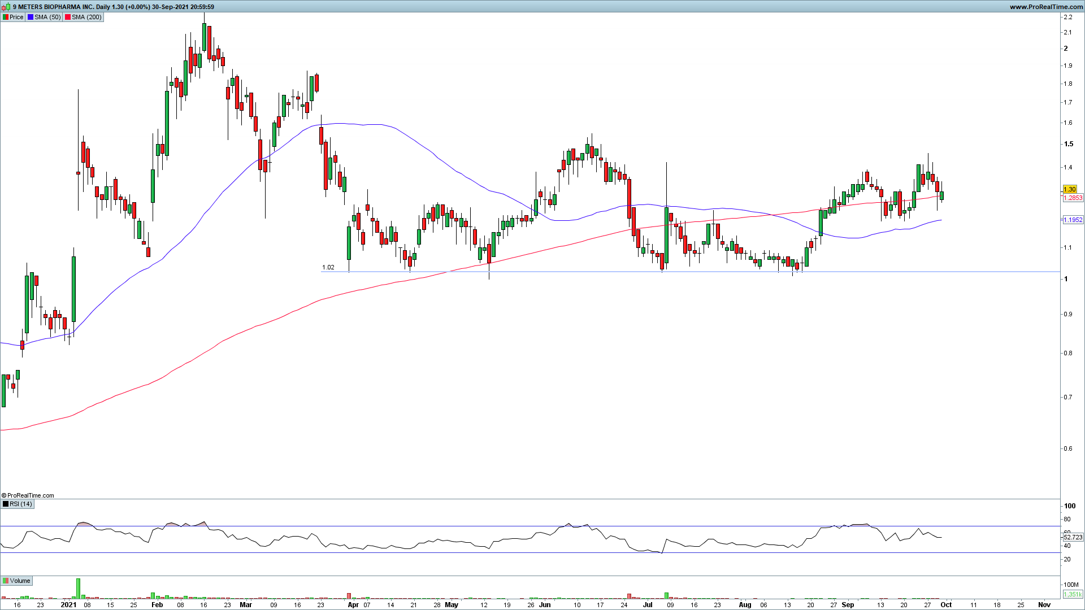Open the SMA (200) indicator label
This screenshot has height=610, width=1085.
(86, 17)
